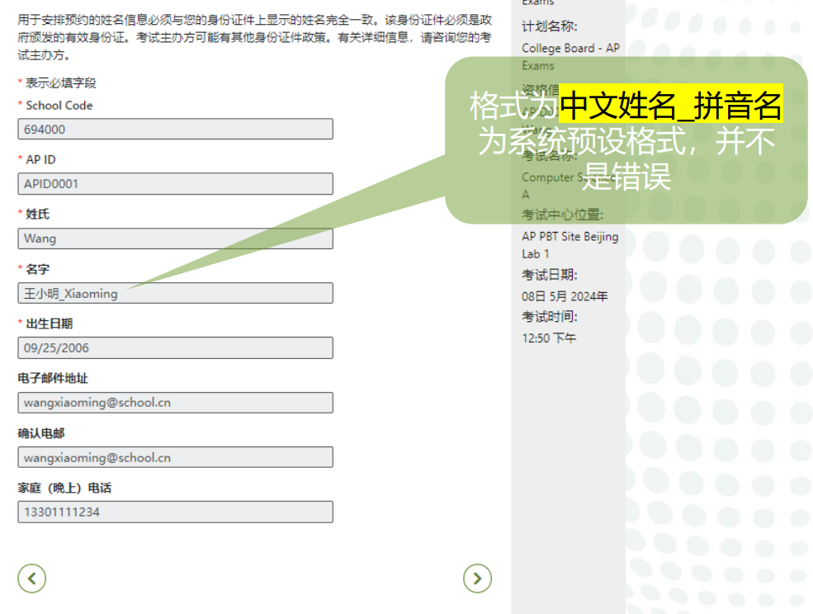Select the 电子邮件地址 input box
Viewport: 813px width, 614px height.
click(x=175, y=403)
